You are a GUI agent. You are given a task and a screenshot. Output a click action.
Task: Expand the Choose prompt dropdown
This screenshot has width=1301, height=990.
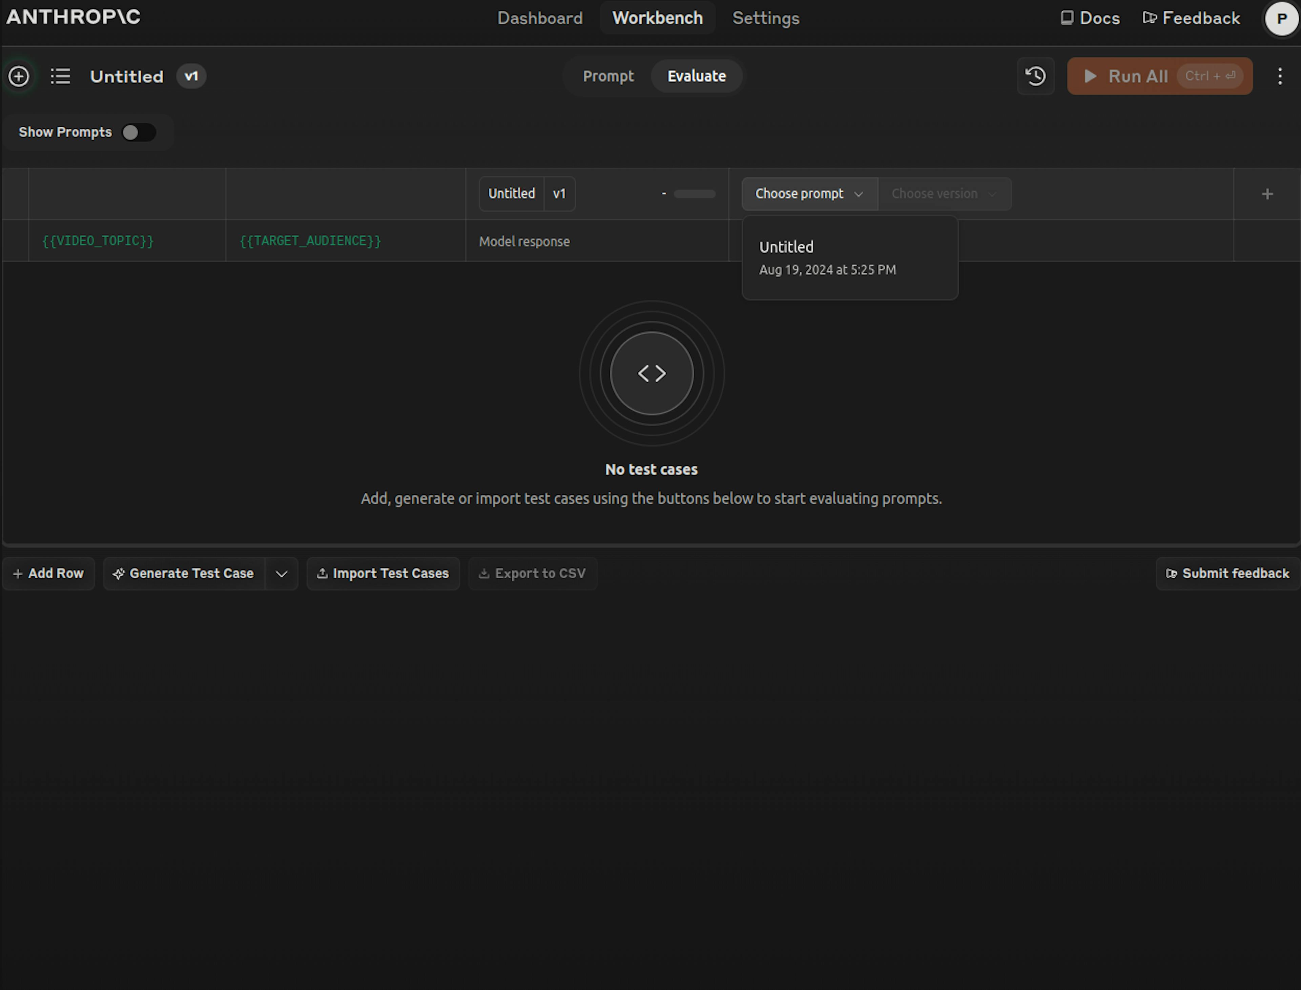pos(809,194)
